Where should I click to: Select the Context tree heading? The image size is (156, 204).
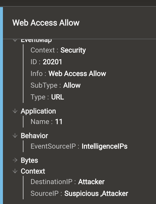coord(33,171)
